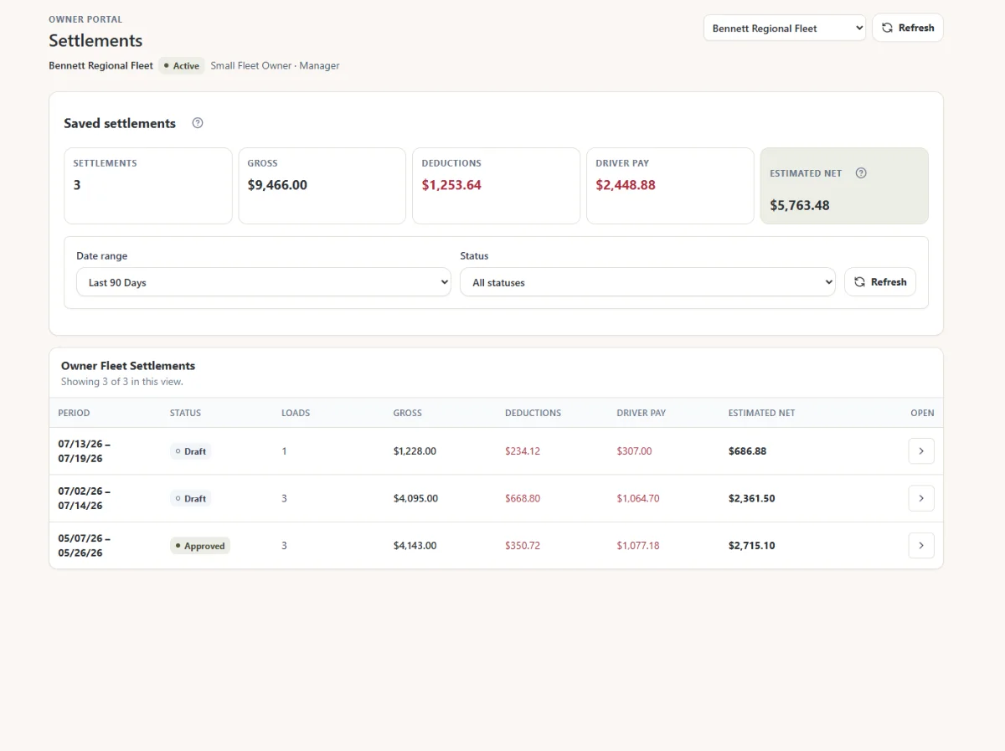This screenshot has width=1005, height=751.
Task: Open the Status dropdown showing All statuses
Action: click(647, 282)
